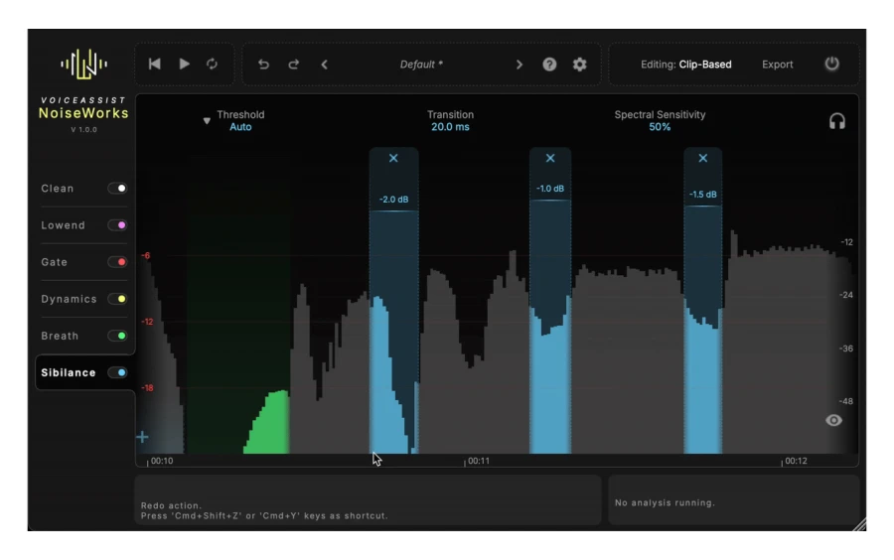Screen dimensions: 894x560
Task: Start playback with the play button
Action: coord(184,64)
